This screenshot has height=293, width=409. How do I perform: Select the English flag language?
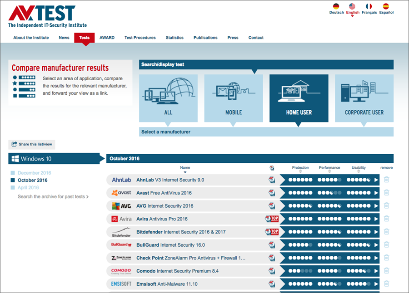pos(352,6)
